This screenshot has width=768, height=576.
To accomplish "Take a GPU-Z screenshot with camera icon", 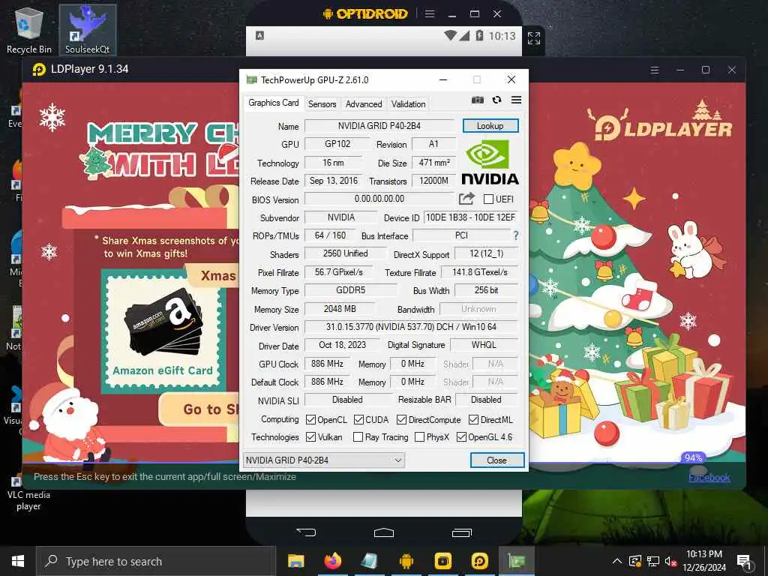I will click(478, 100).
